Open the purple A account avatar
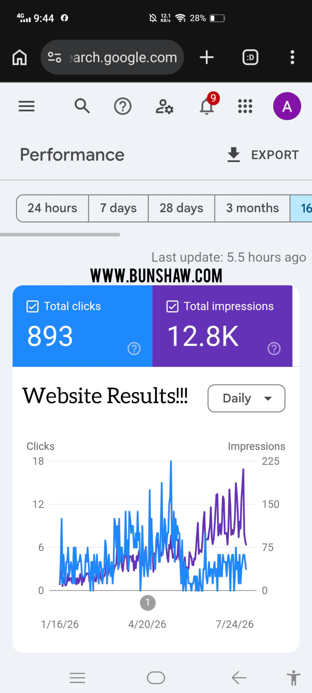The width and height of the screenshot is (312, 693). tap(287, 106)
